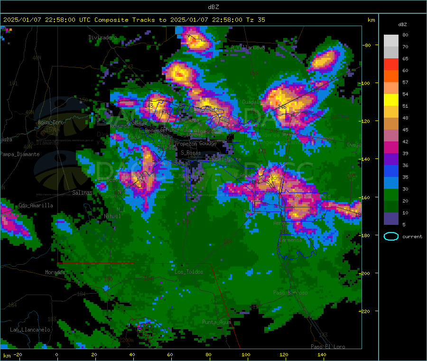Click the '100' tick on the bottom axis
427x361 pixels.
point(246,354)
